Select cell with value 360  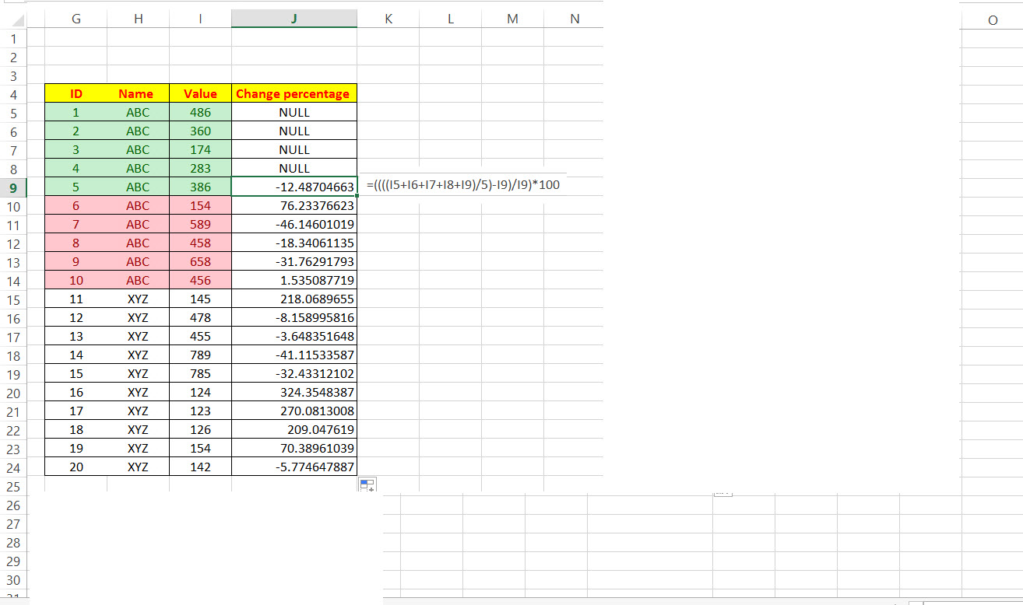click(200, 131)
